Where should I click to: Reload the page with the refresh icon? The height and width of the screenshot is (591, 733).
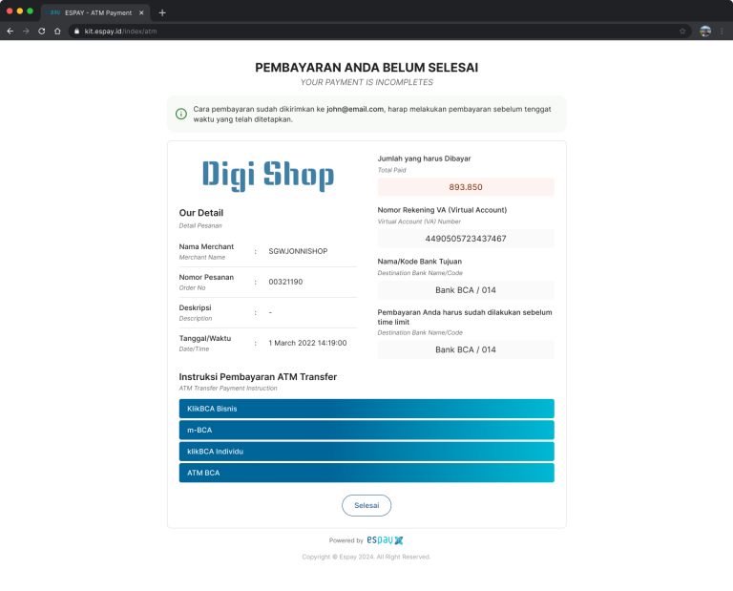coord(42,32)
